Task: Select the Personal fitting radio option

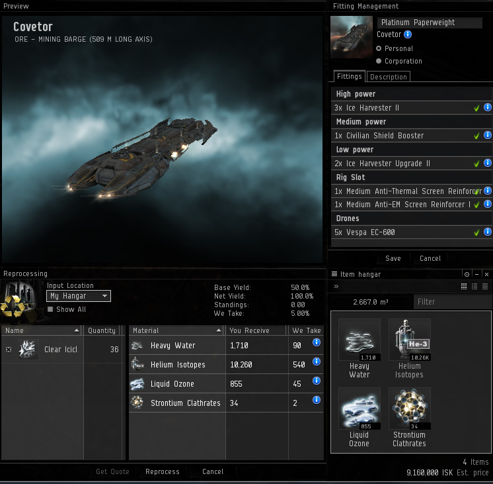Action: coord(379,48)
